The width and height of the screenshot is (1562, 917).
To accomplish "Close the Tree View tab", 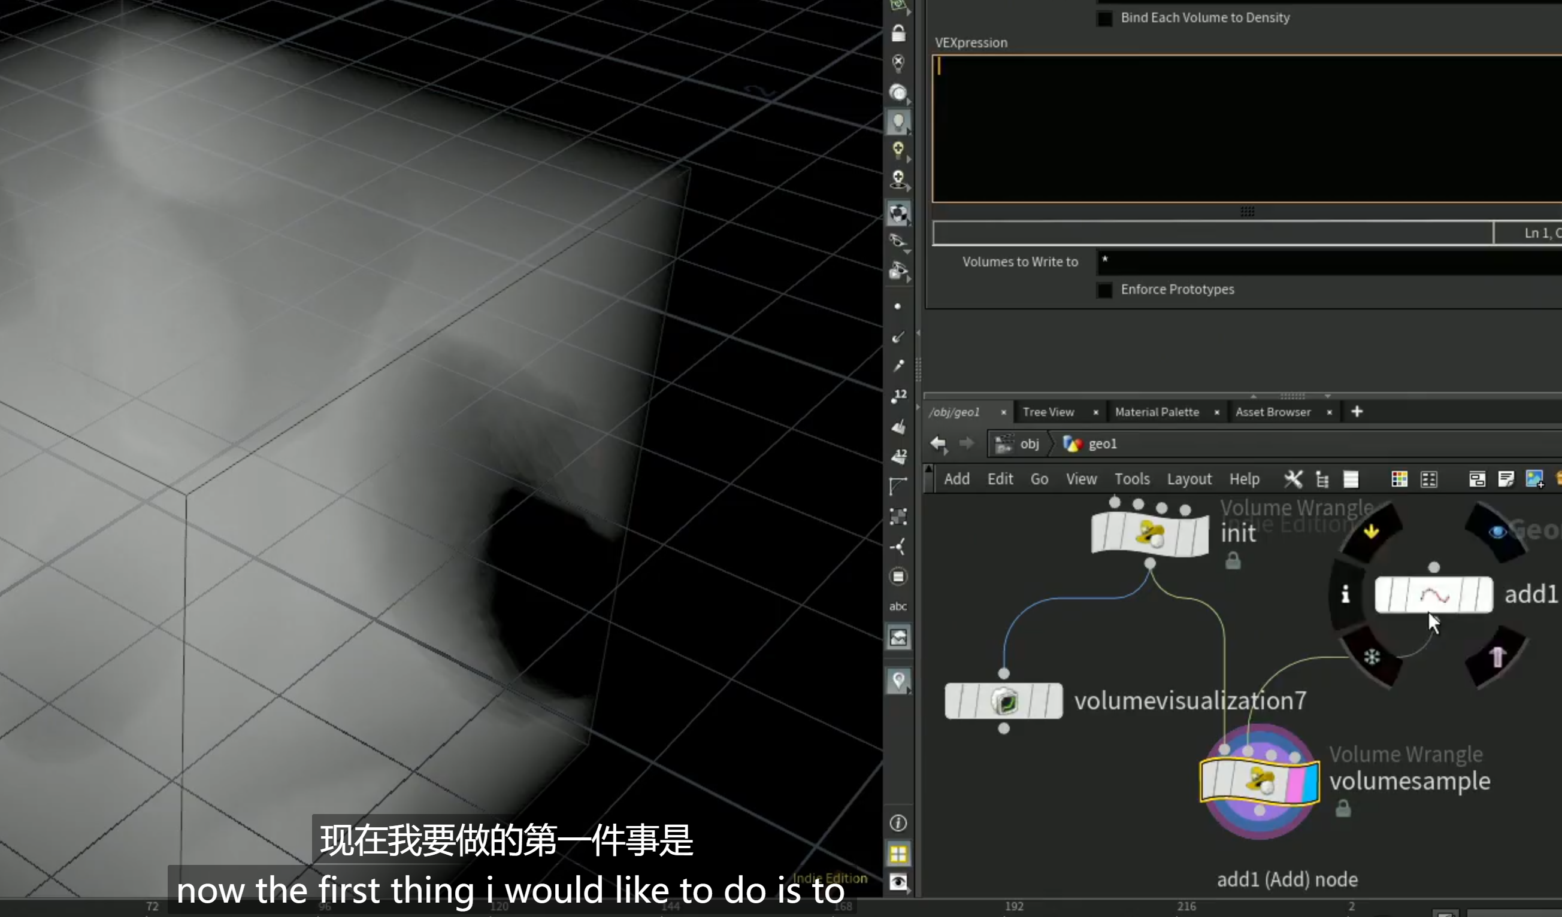I will [1096, 412].
